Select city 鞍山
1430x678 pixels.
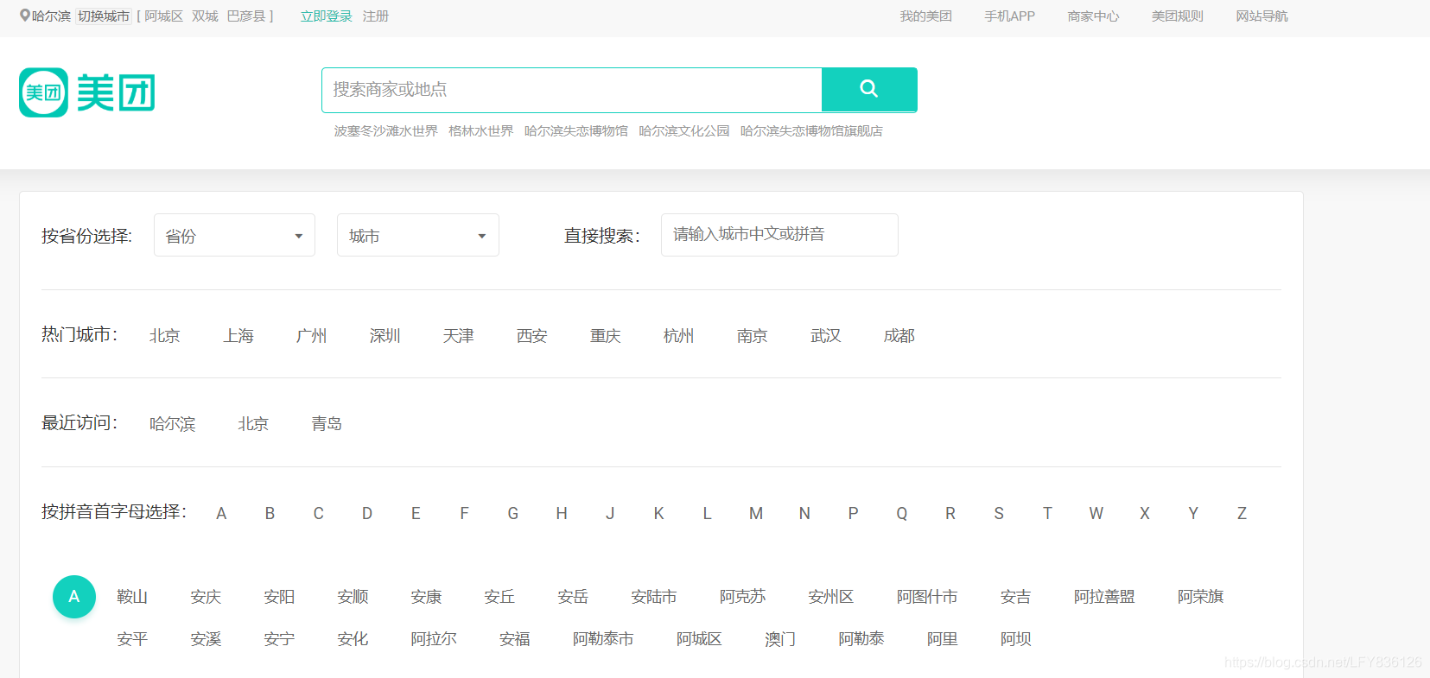pyautogui.click(x=132, y=596)
